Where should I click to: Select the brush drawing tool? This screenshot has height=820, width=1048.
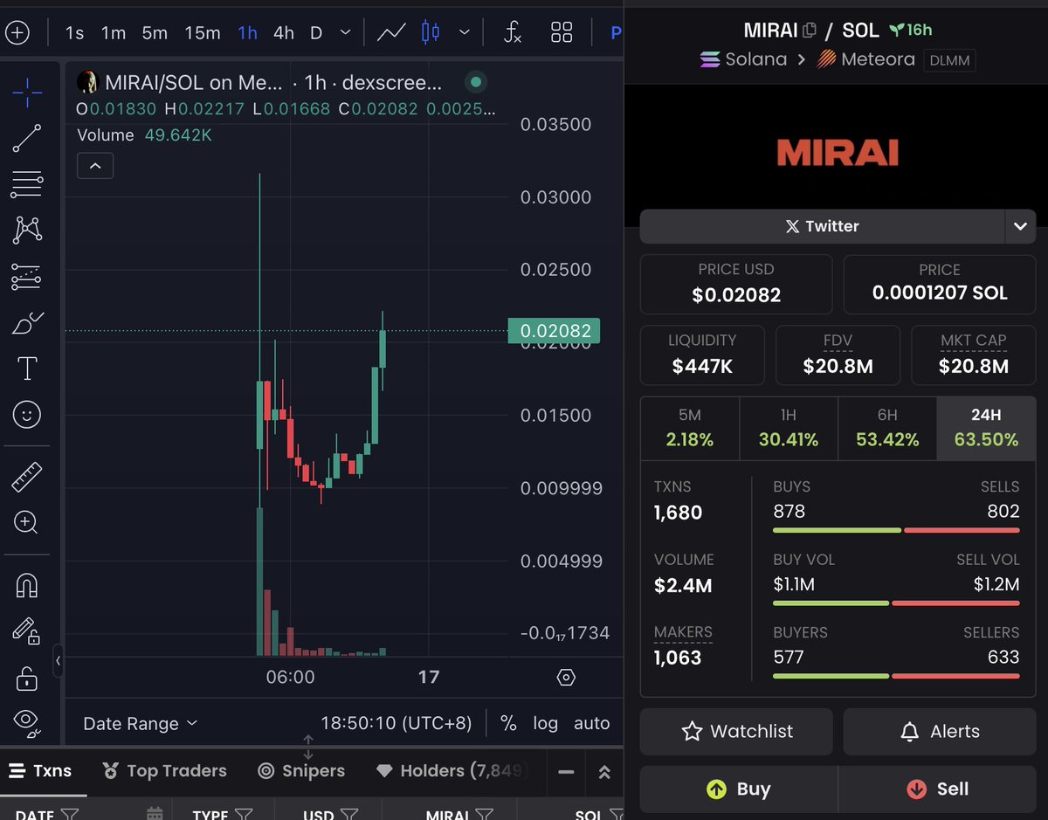27,323
